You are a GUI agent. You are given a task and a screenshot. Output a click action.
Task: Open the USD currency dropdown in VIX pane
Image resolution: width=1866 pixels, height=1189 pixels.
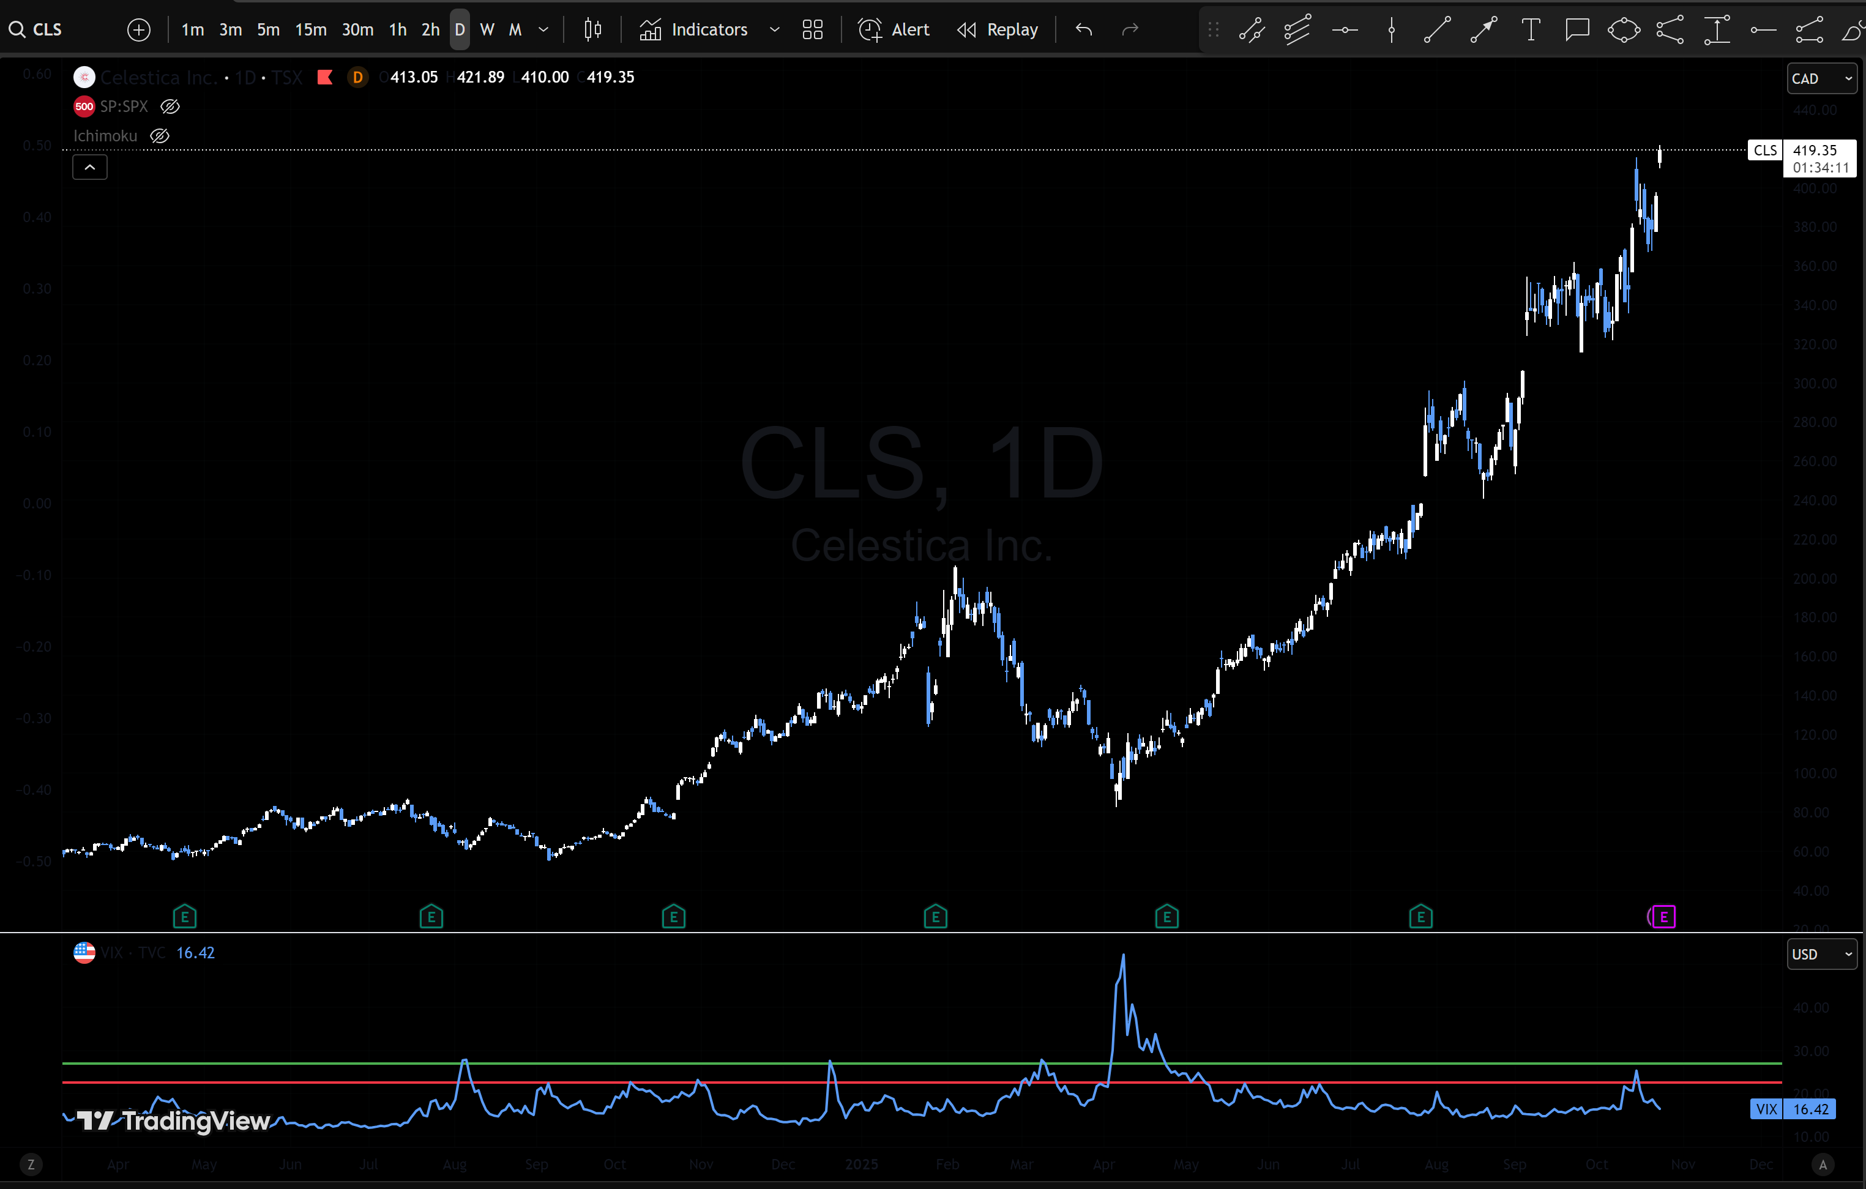1822,954
